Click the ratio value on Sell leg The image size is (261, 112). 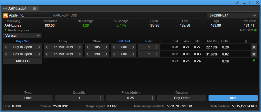tap(149, 54)
